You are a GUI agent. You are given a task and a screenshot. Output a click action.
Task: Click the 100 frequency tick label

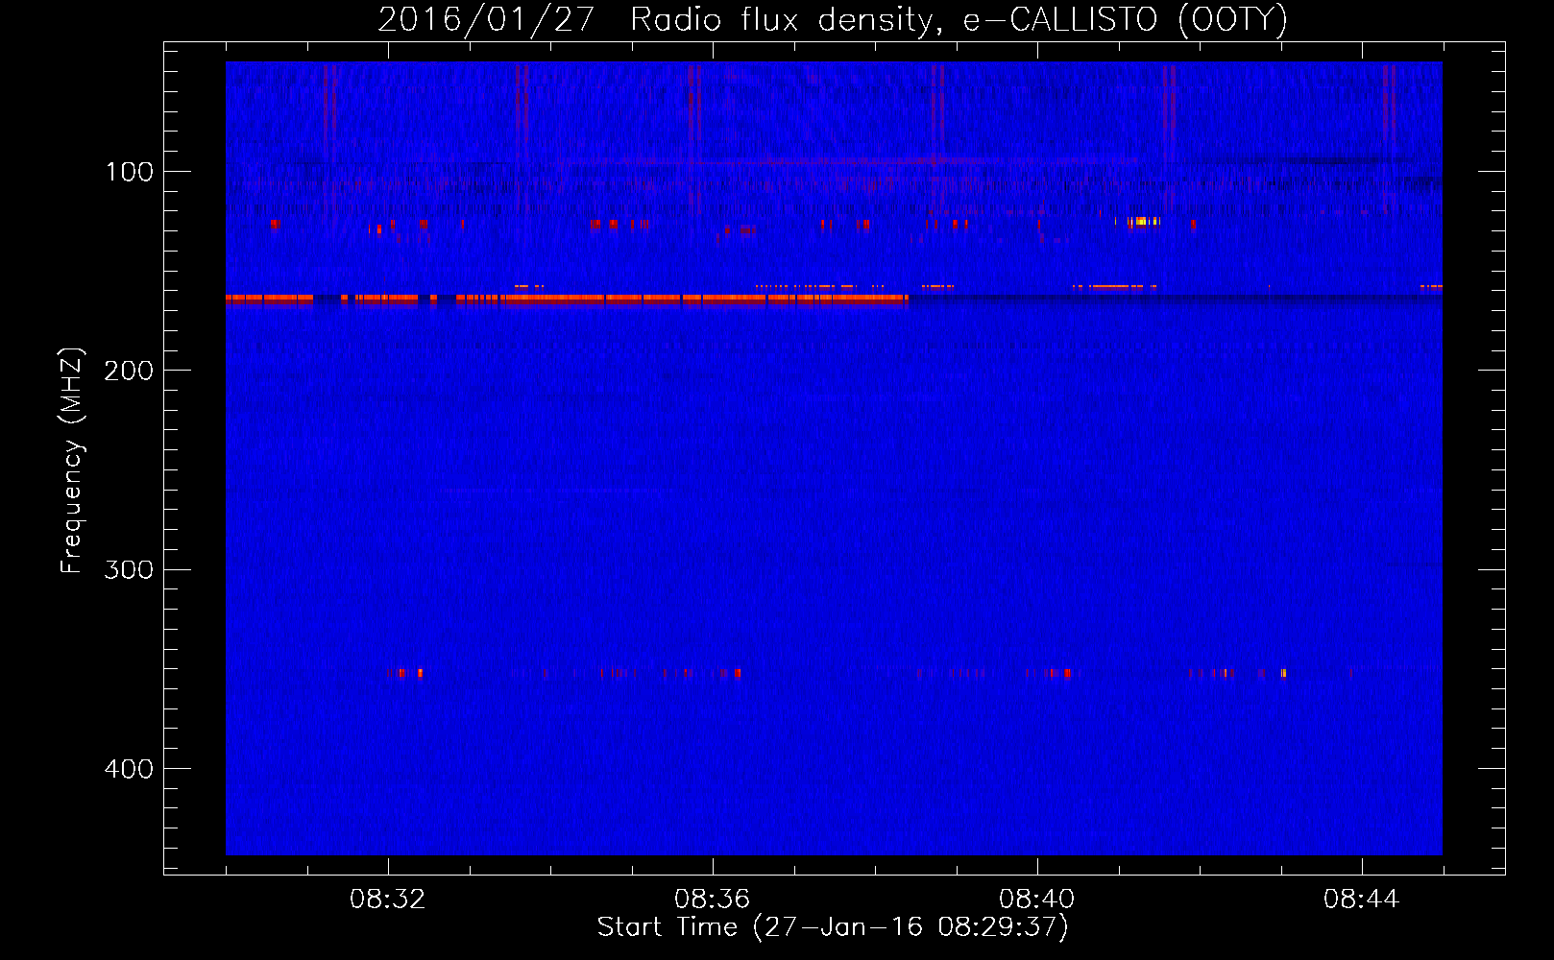click(130, 172)
